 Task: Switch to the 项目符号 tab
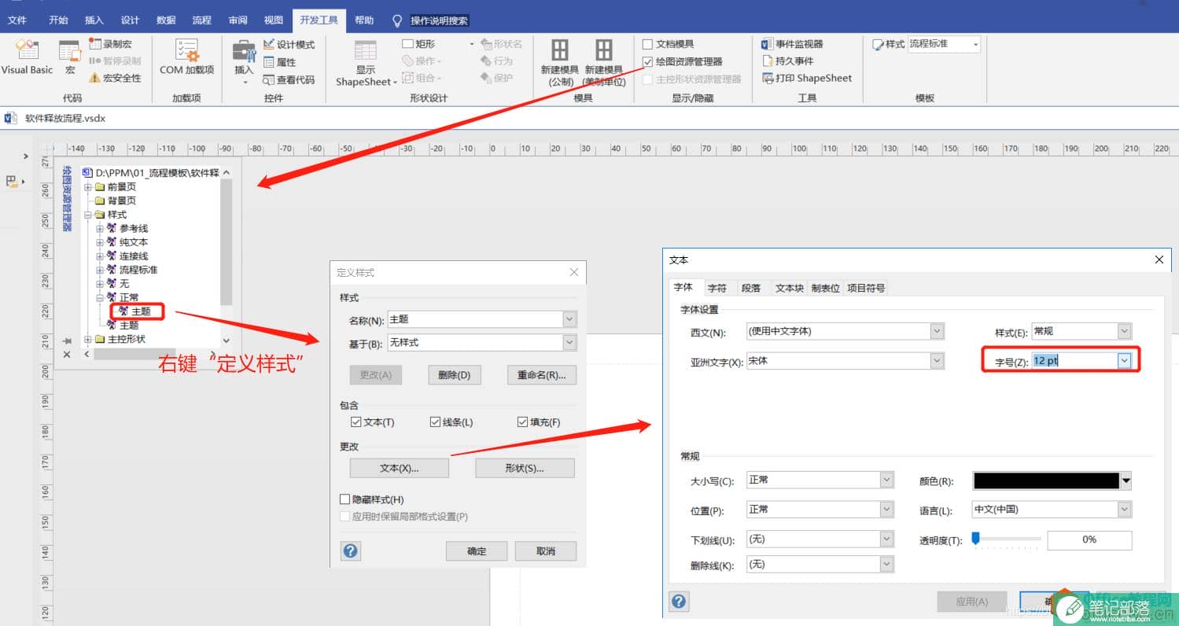click(866, 288)
